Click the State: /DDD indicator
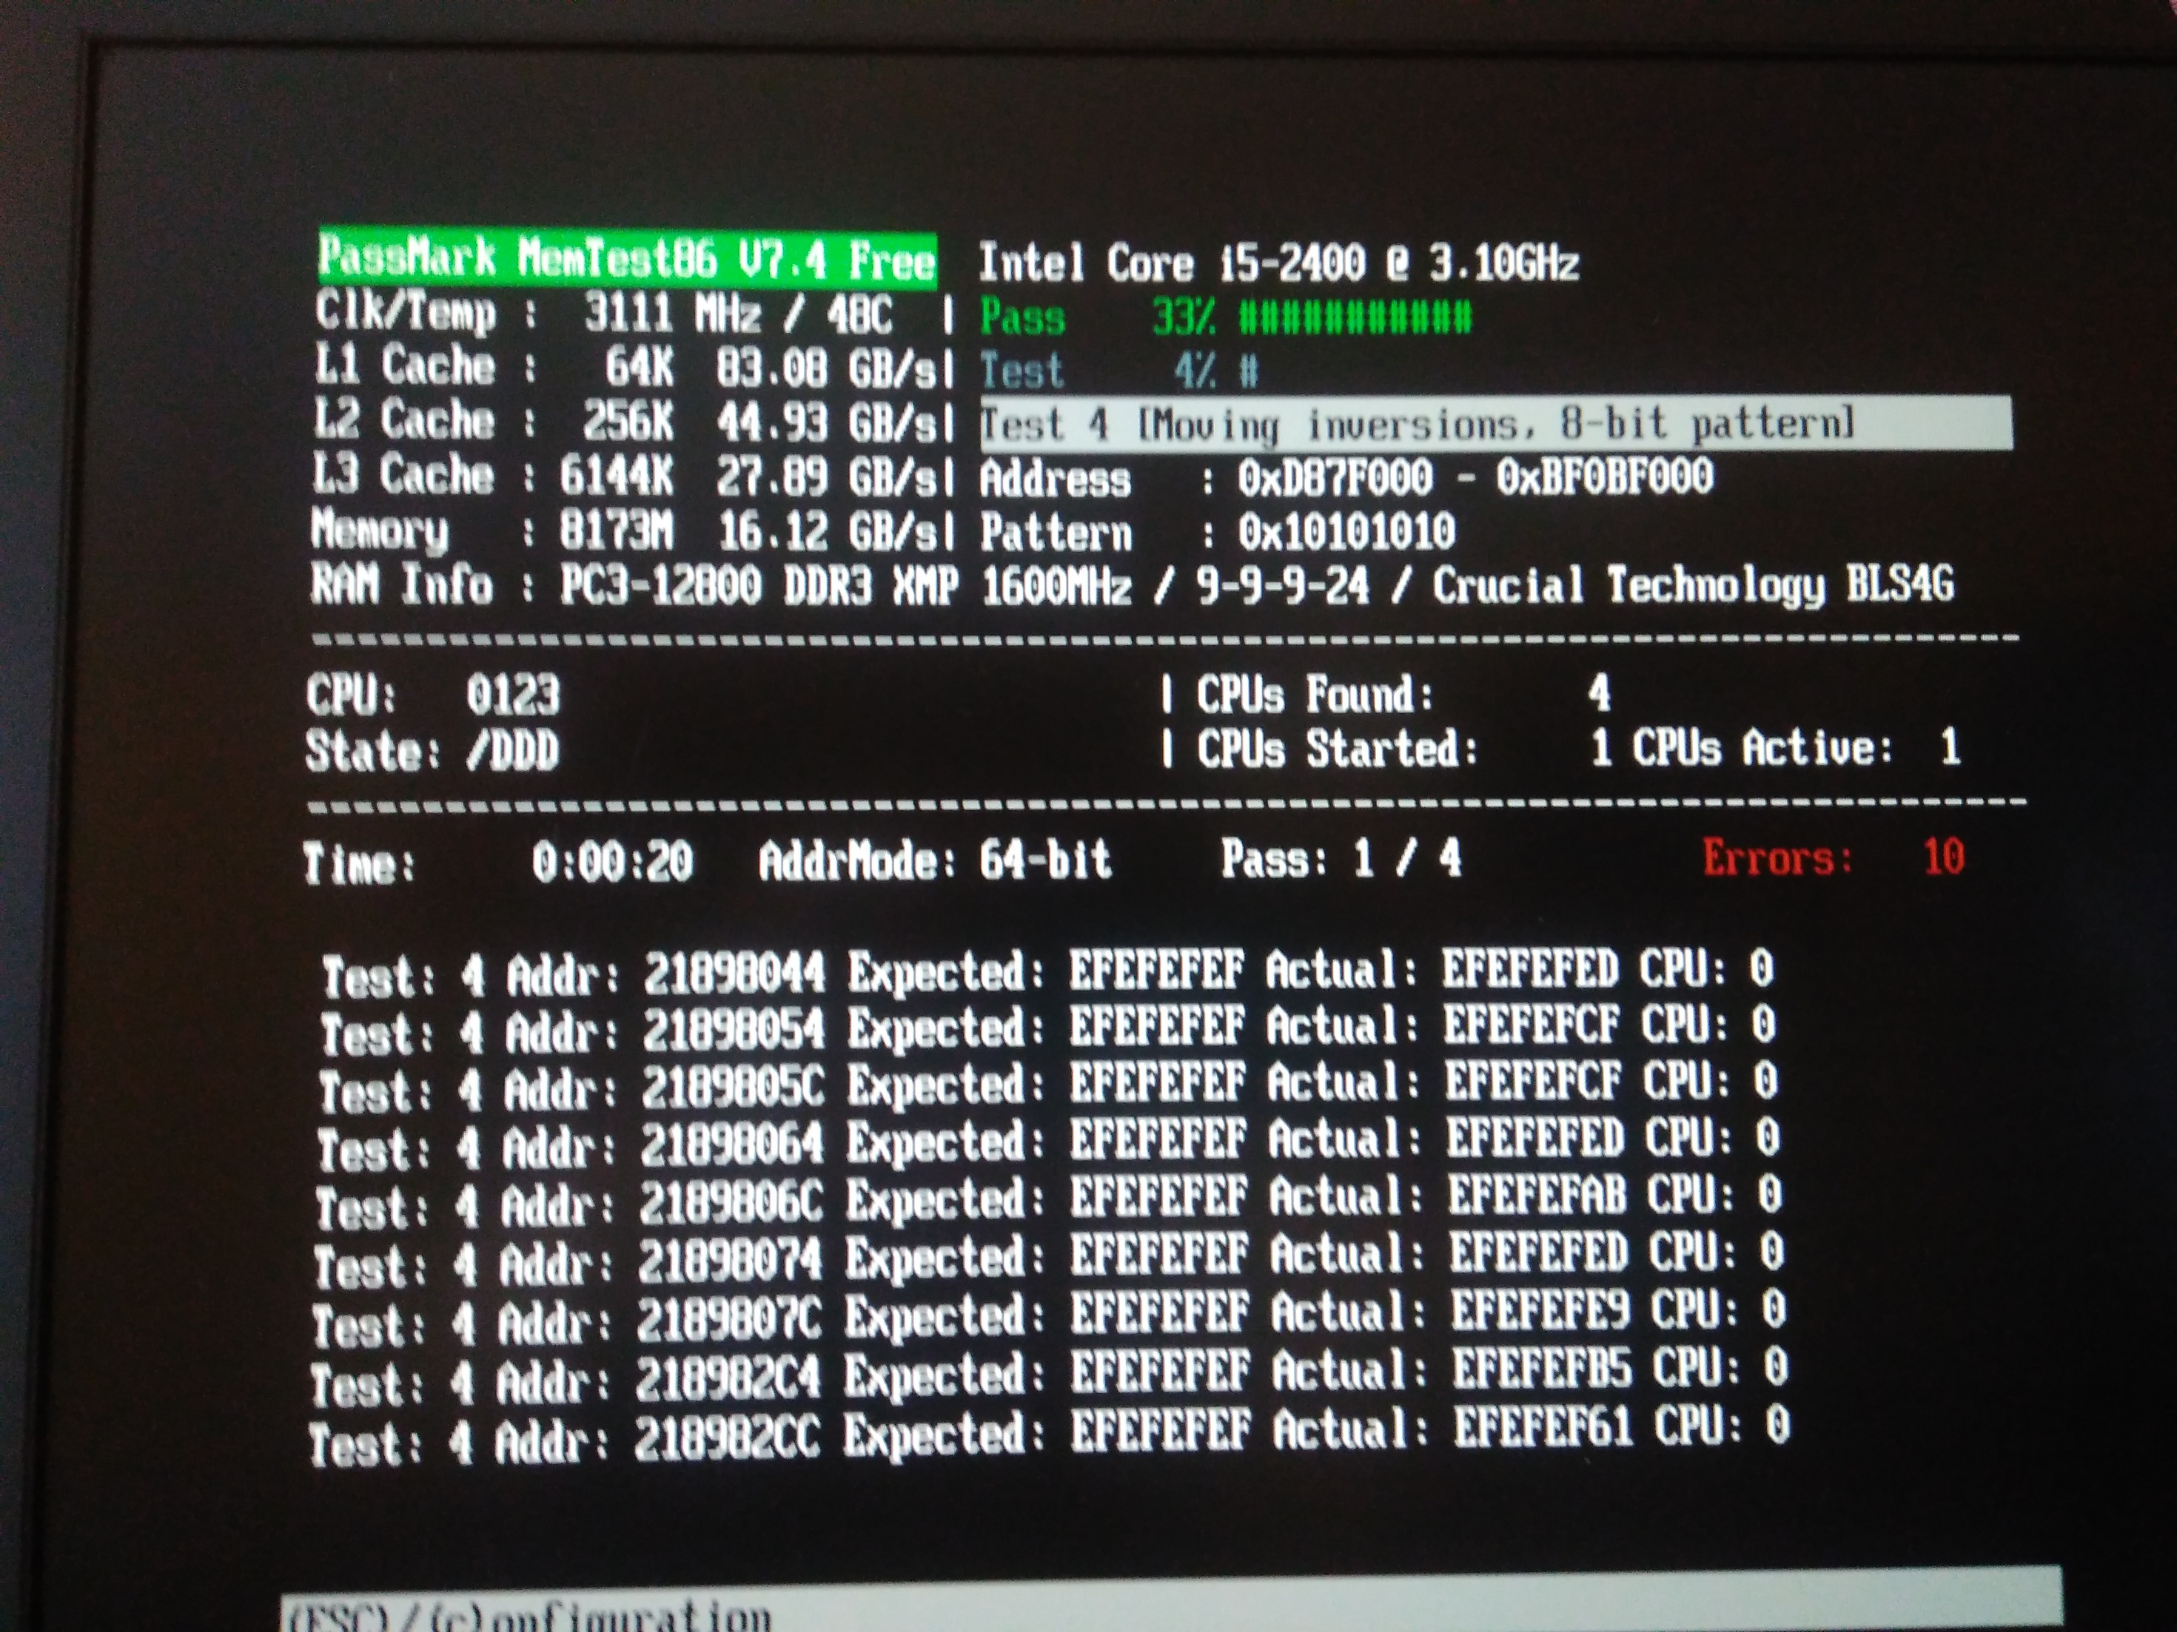 (x=432, y=752)
